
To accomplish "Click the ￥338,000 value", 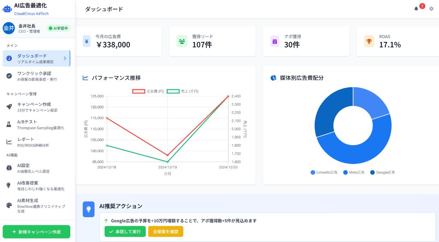I will pyautogui.click(x=113, y=45).
